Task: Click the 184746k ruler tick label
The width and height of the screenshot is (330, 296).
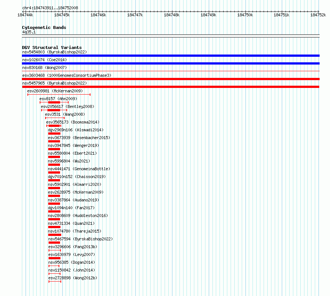Action: (x=98, y=15)
